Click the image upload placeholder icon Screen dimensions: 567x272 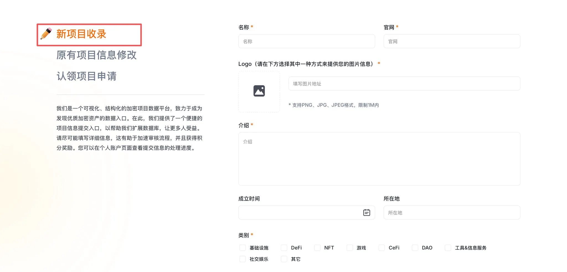pyautogui.click(x=259, y=91)
